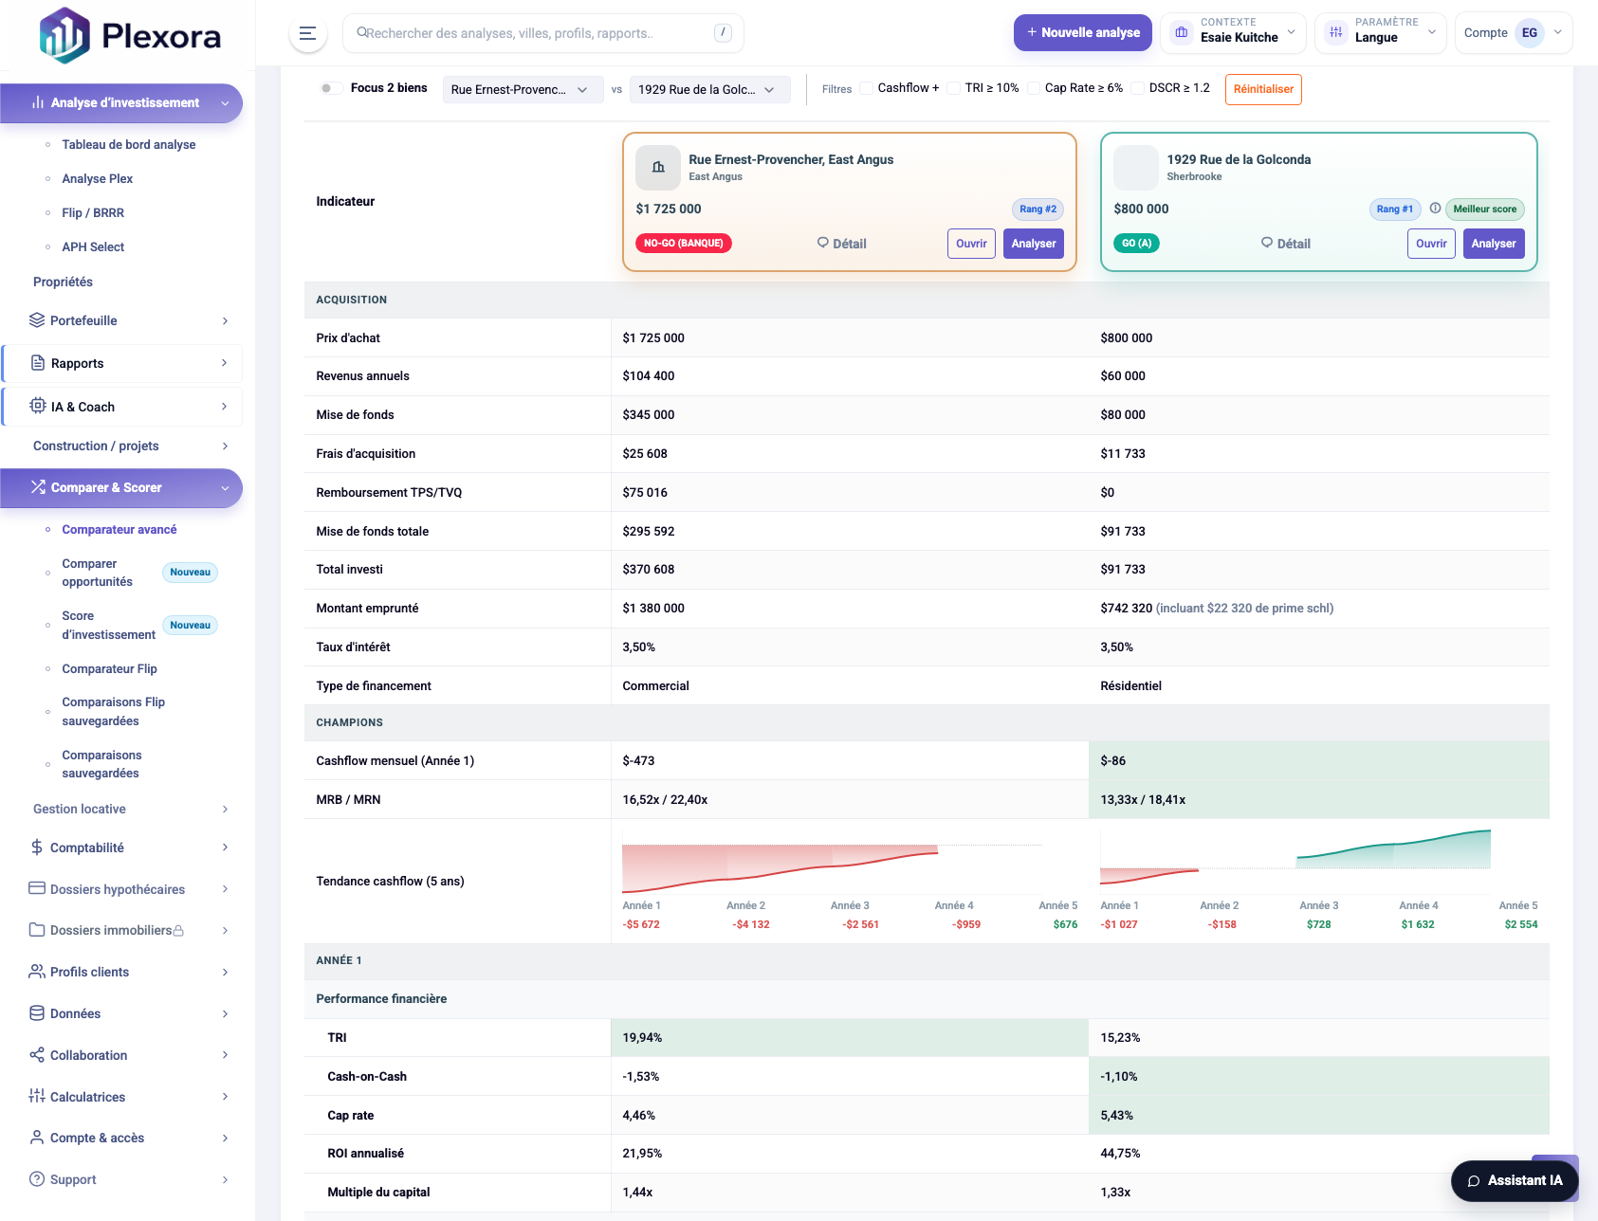
Task: Enable the Cashflow + filter checkbox
Action: (866, 88)
